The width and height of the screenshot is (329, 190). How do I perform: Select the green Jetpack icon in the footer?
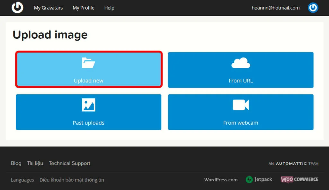tap(249, 179)
